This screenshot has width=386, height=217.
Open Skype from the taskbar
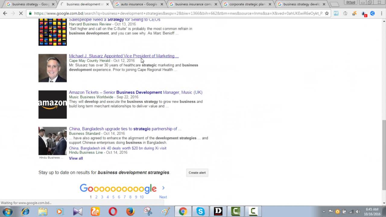coord(201,212)
